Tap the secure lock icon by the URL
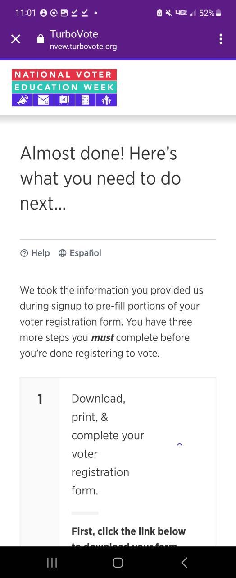Viewport: 236px width, 578px height. [41, 39]
